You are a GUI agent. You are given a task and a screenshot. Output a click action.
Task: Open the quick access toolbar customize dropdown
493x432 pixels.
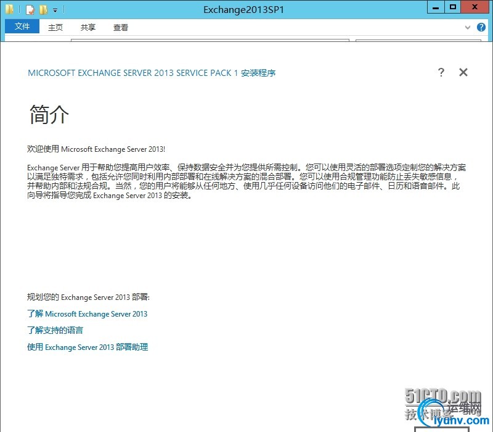pos(55,10)
